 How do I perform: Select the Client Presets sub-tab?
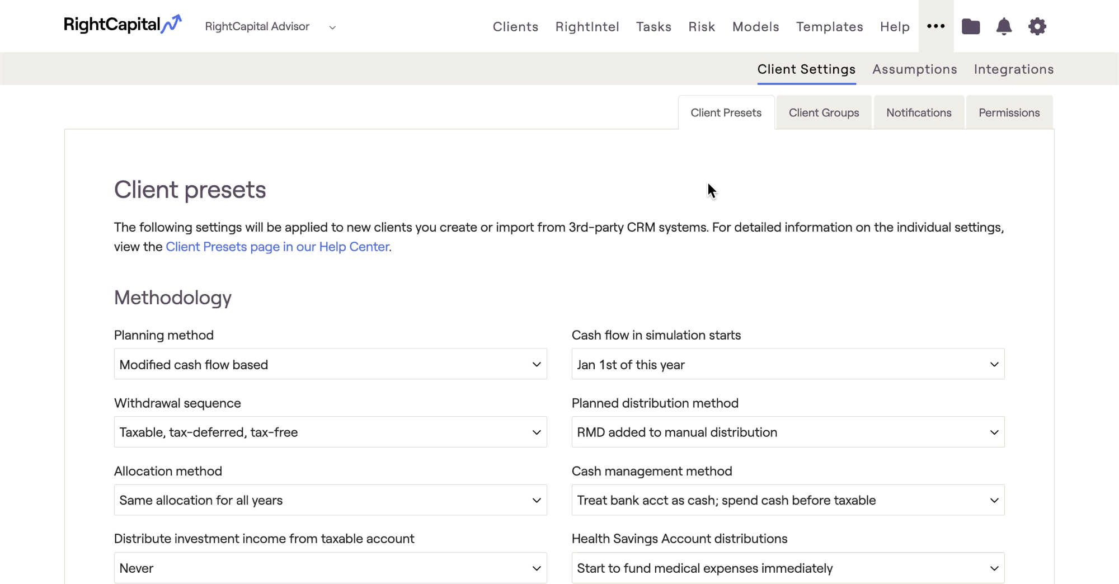726,112
